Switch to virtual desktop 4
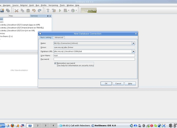The width and height of the screenshot is (177, 128). click(53, 125)
